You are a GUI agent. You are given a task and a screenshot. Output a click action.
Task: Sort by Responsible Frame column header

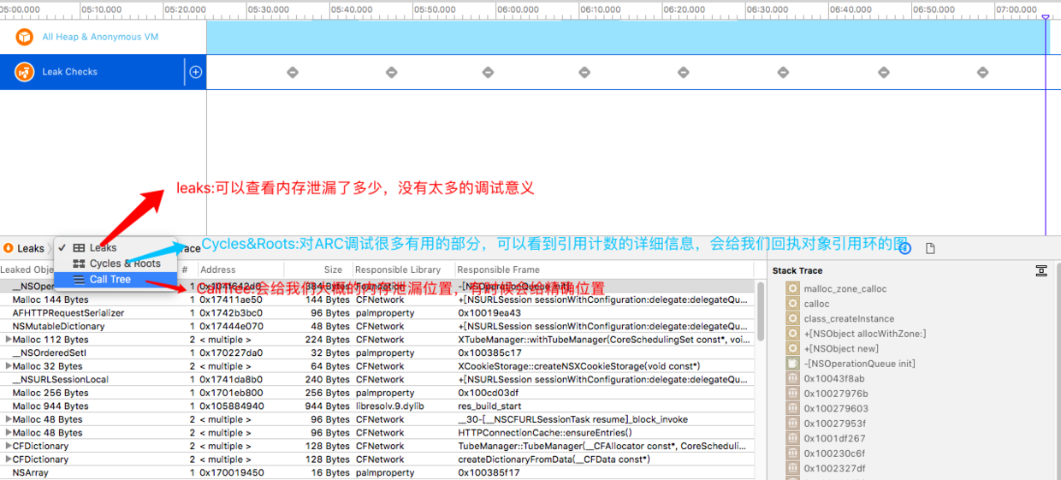(x=499, y=270)
